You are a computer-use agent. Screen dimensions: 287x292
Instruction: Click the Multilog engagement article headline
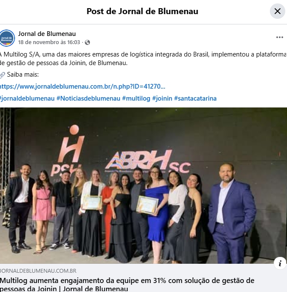[x=127, y=285]
